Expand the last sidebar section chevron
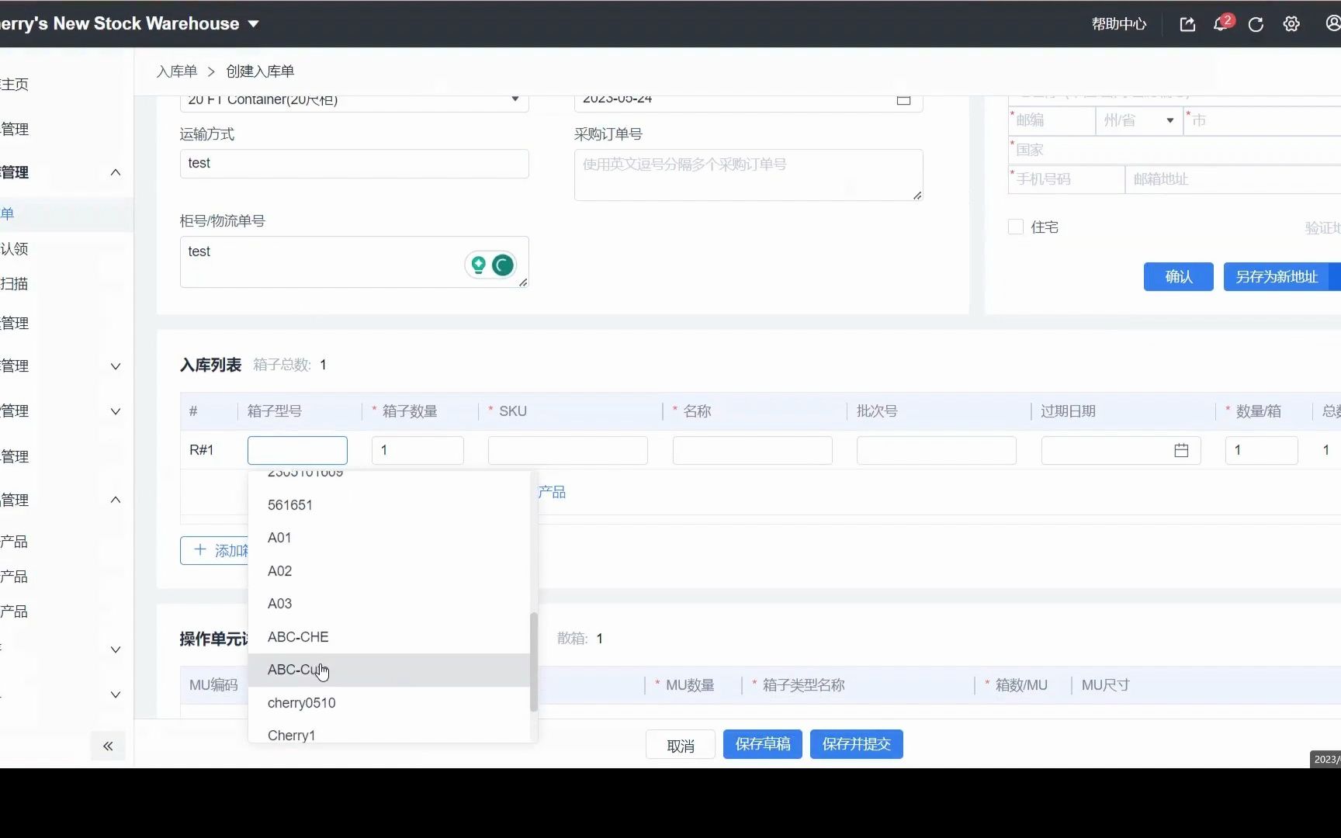Viewport: 1341px width, 838px height. point(116,694)
